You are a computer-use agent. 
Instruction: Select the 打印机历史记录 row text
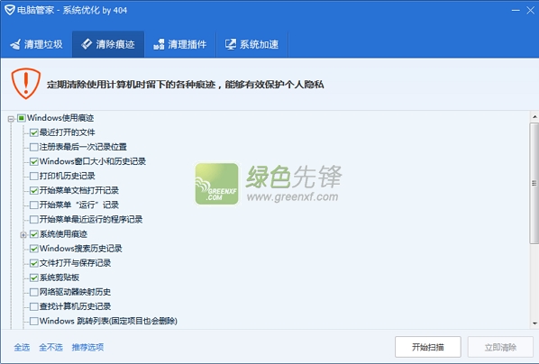pos(68,176)
